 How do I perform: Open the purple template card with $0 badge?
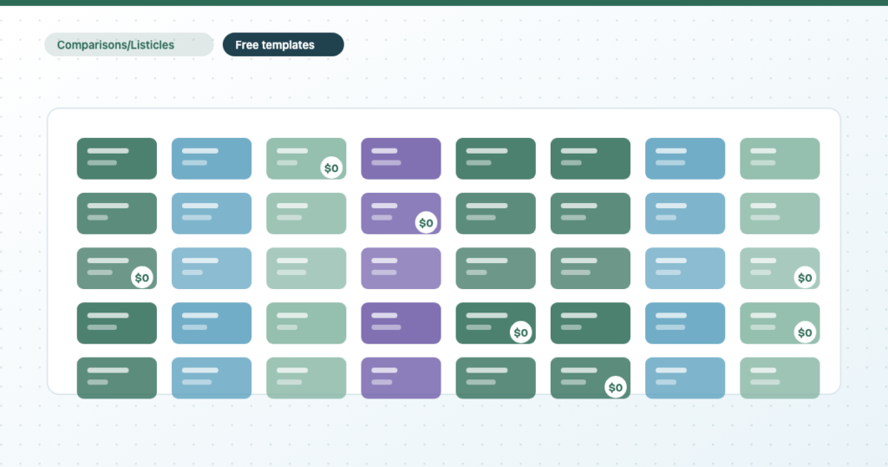click(x=401, y=214)
